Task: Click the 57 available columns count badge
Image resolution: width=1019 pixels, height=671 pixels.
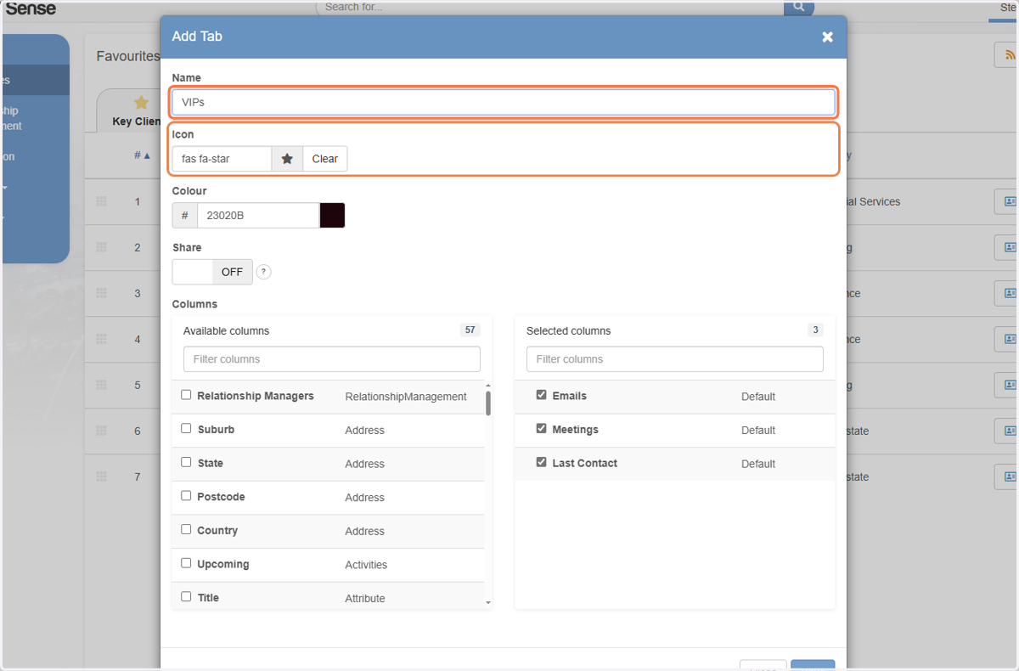Action: click(470, 330)
